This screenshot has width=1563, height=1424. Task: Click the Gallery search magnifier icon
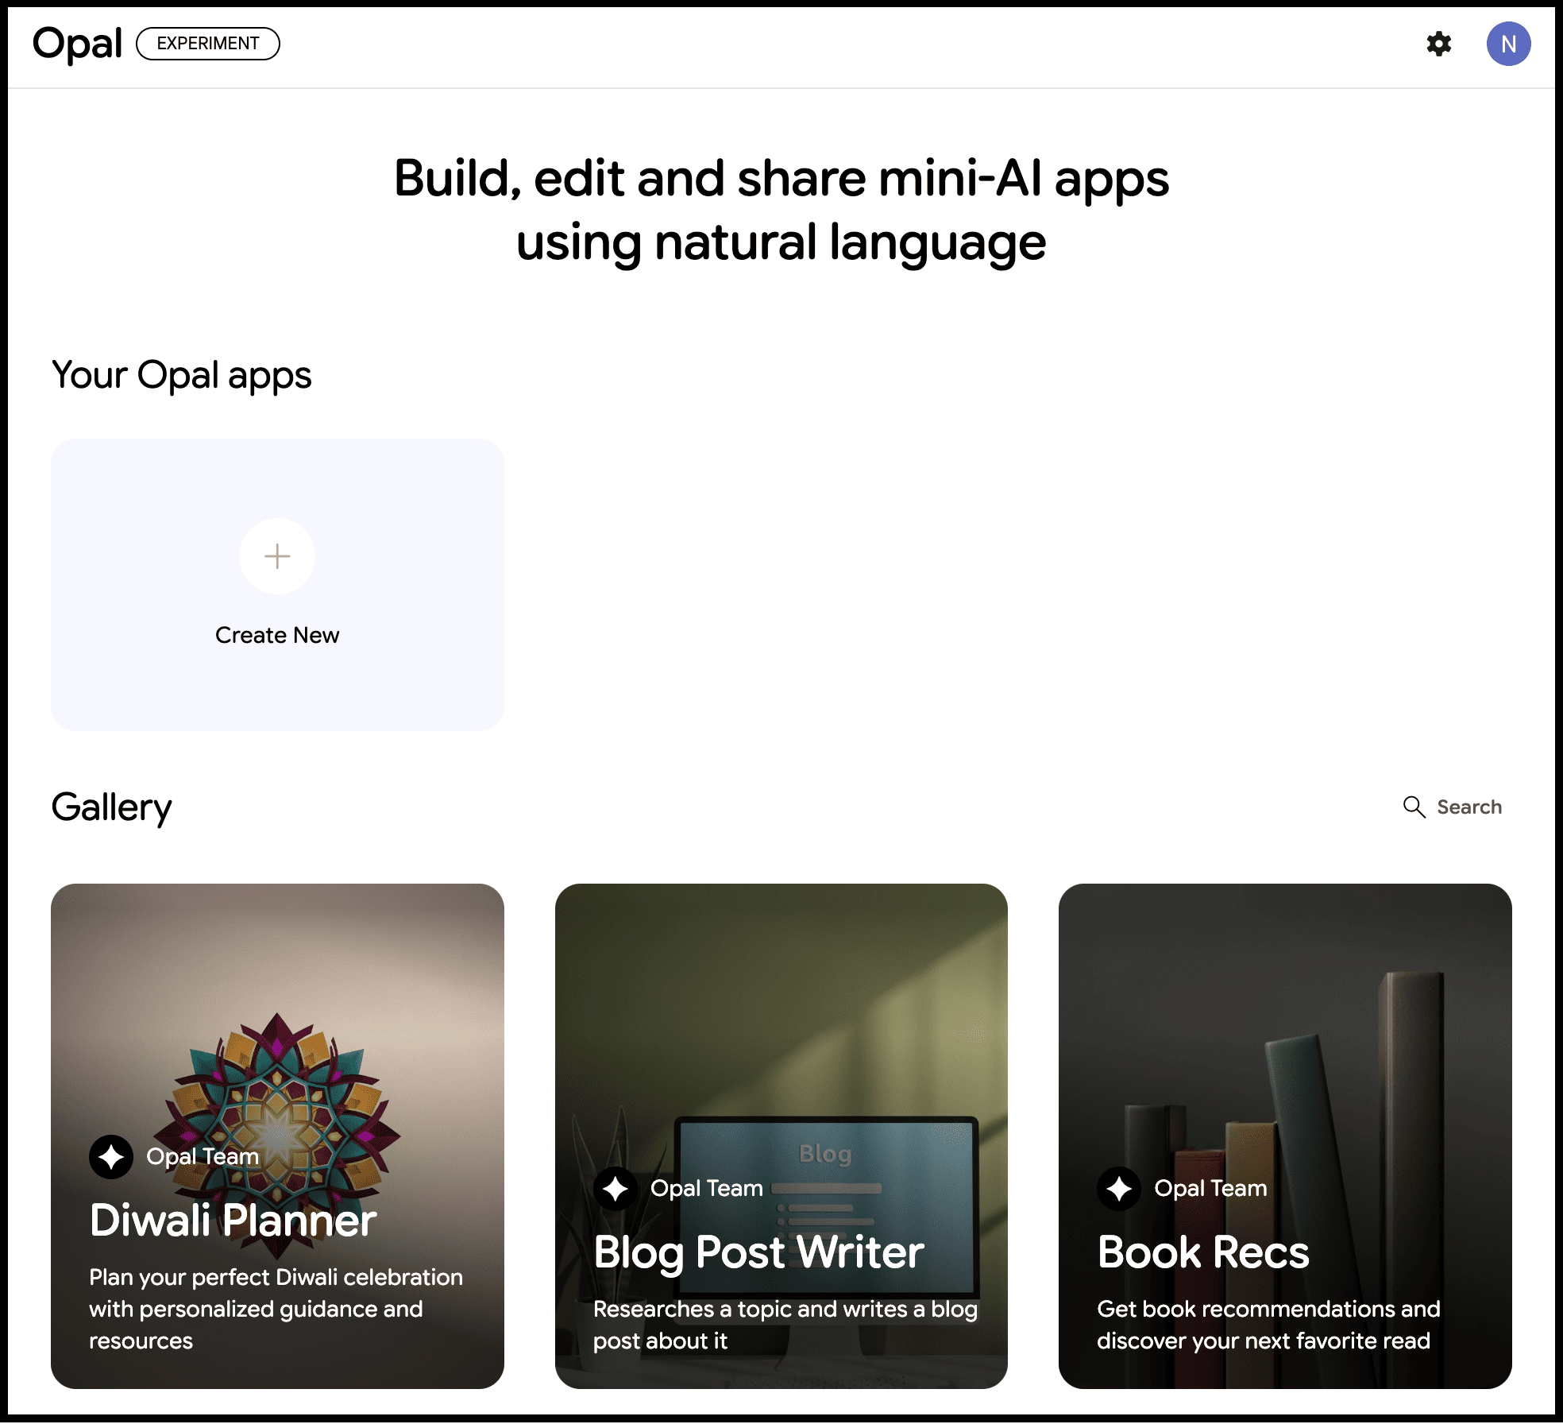click(x=1414, y=807)
